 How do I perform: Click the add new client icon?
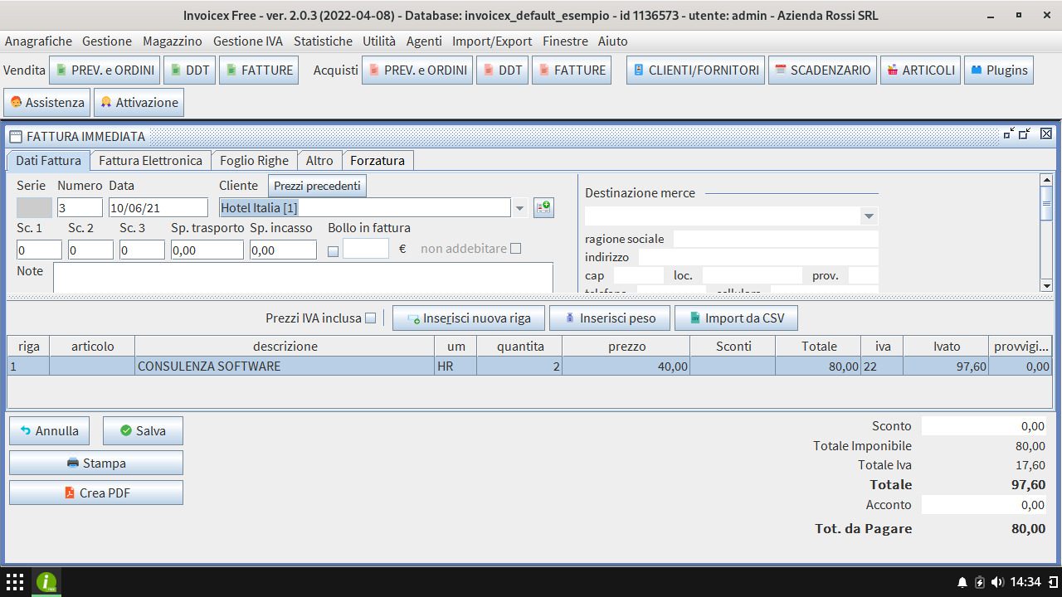tap(543, 207)
